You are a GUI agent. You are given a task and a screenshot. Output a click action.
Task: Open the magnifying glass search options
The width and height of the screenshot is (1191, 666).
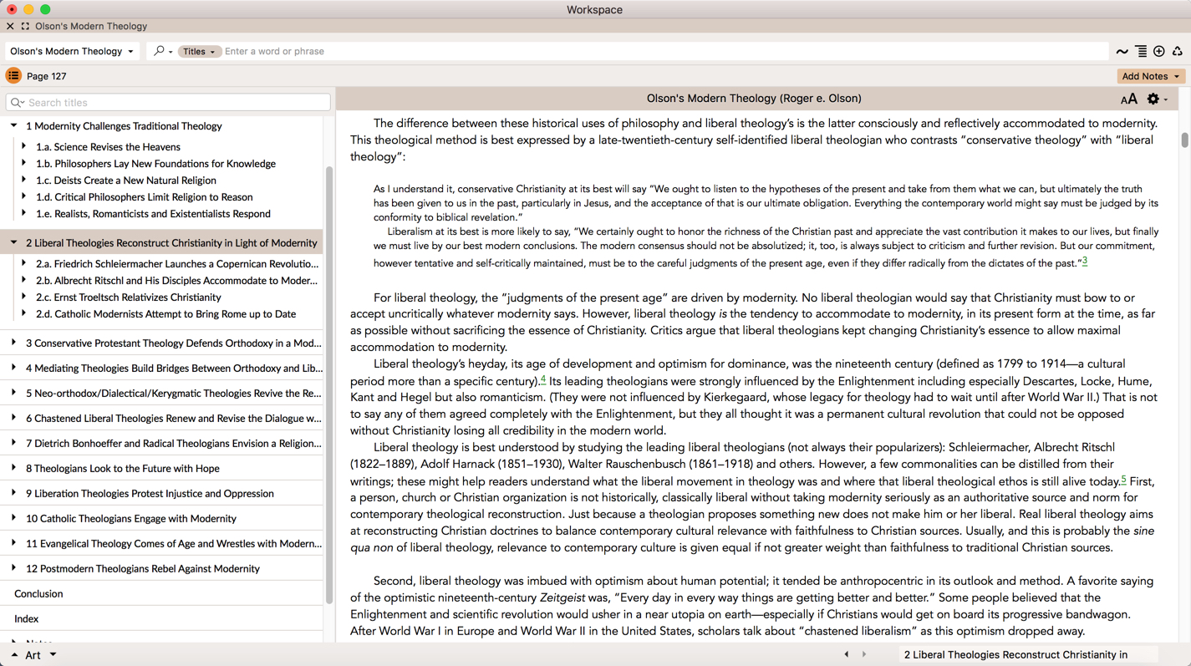coord(163,51)
